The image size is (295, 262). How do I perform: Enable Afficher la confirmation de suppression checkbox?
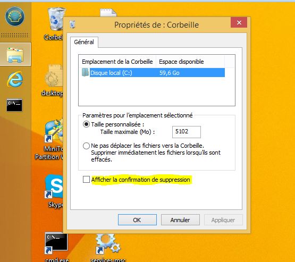pyautogui.click(x=86, y=180)
